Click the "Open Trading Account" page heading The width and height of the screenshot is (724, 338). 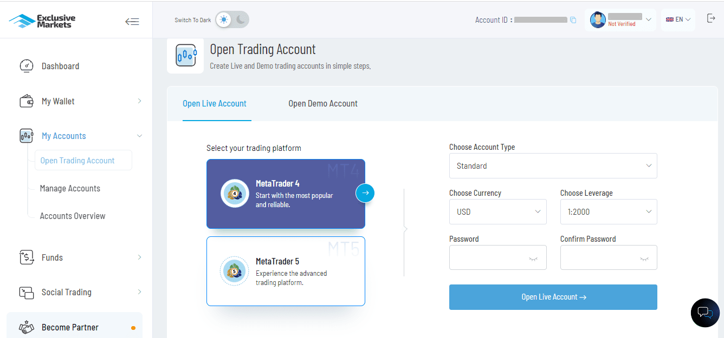[263, 50]
